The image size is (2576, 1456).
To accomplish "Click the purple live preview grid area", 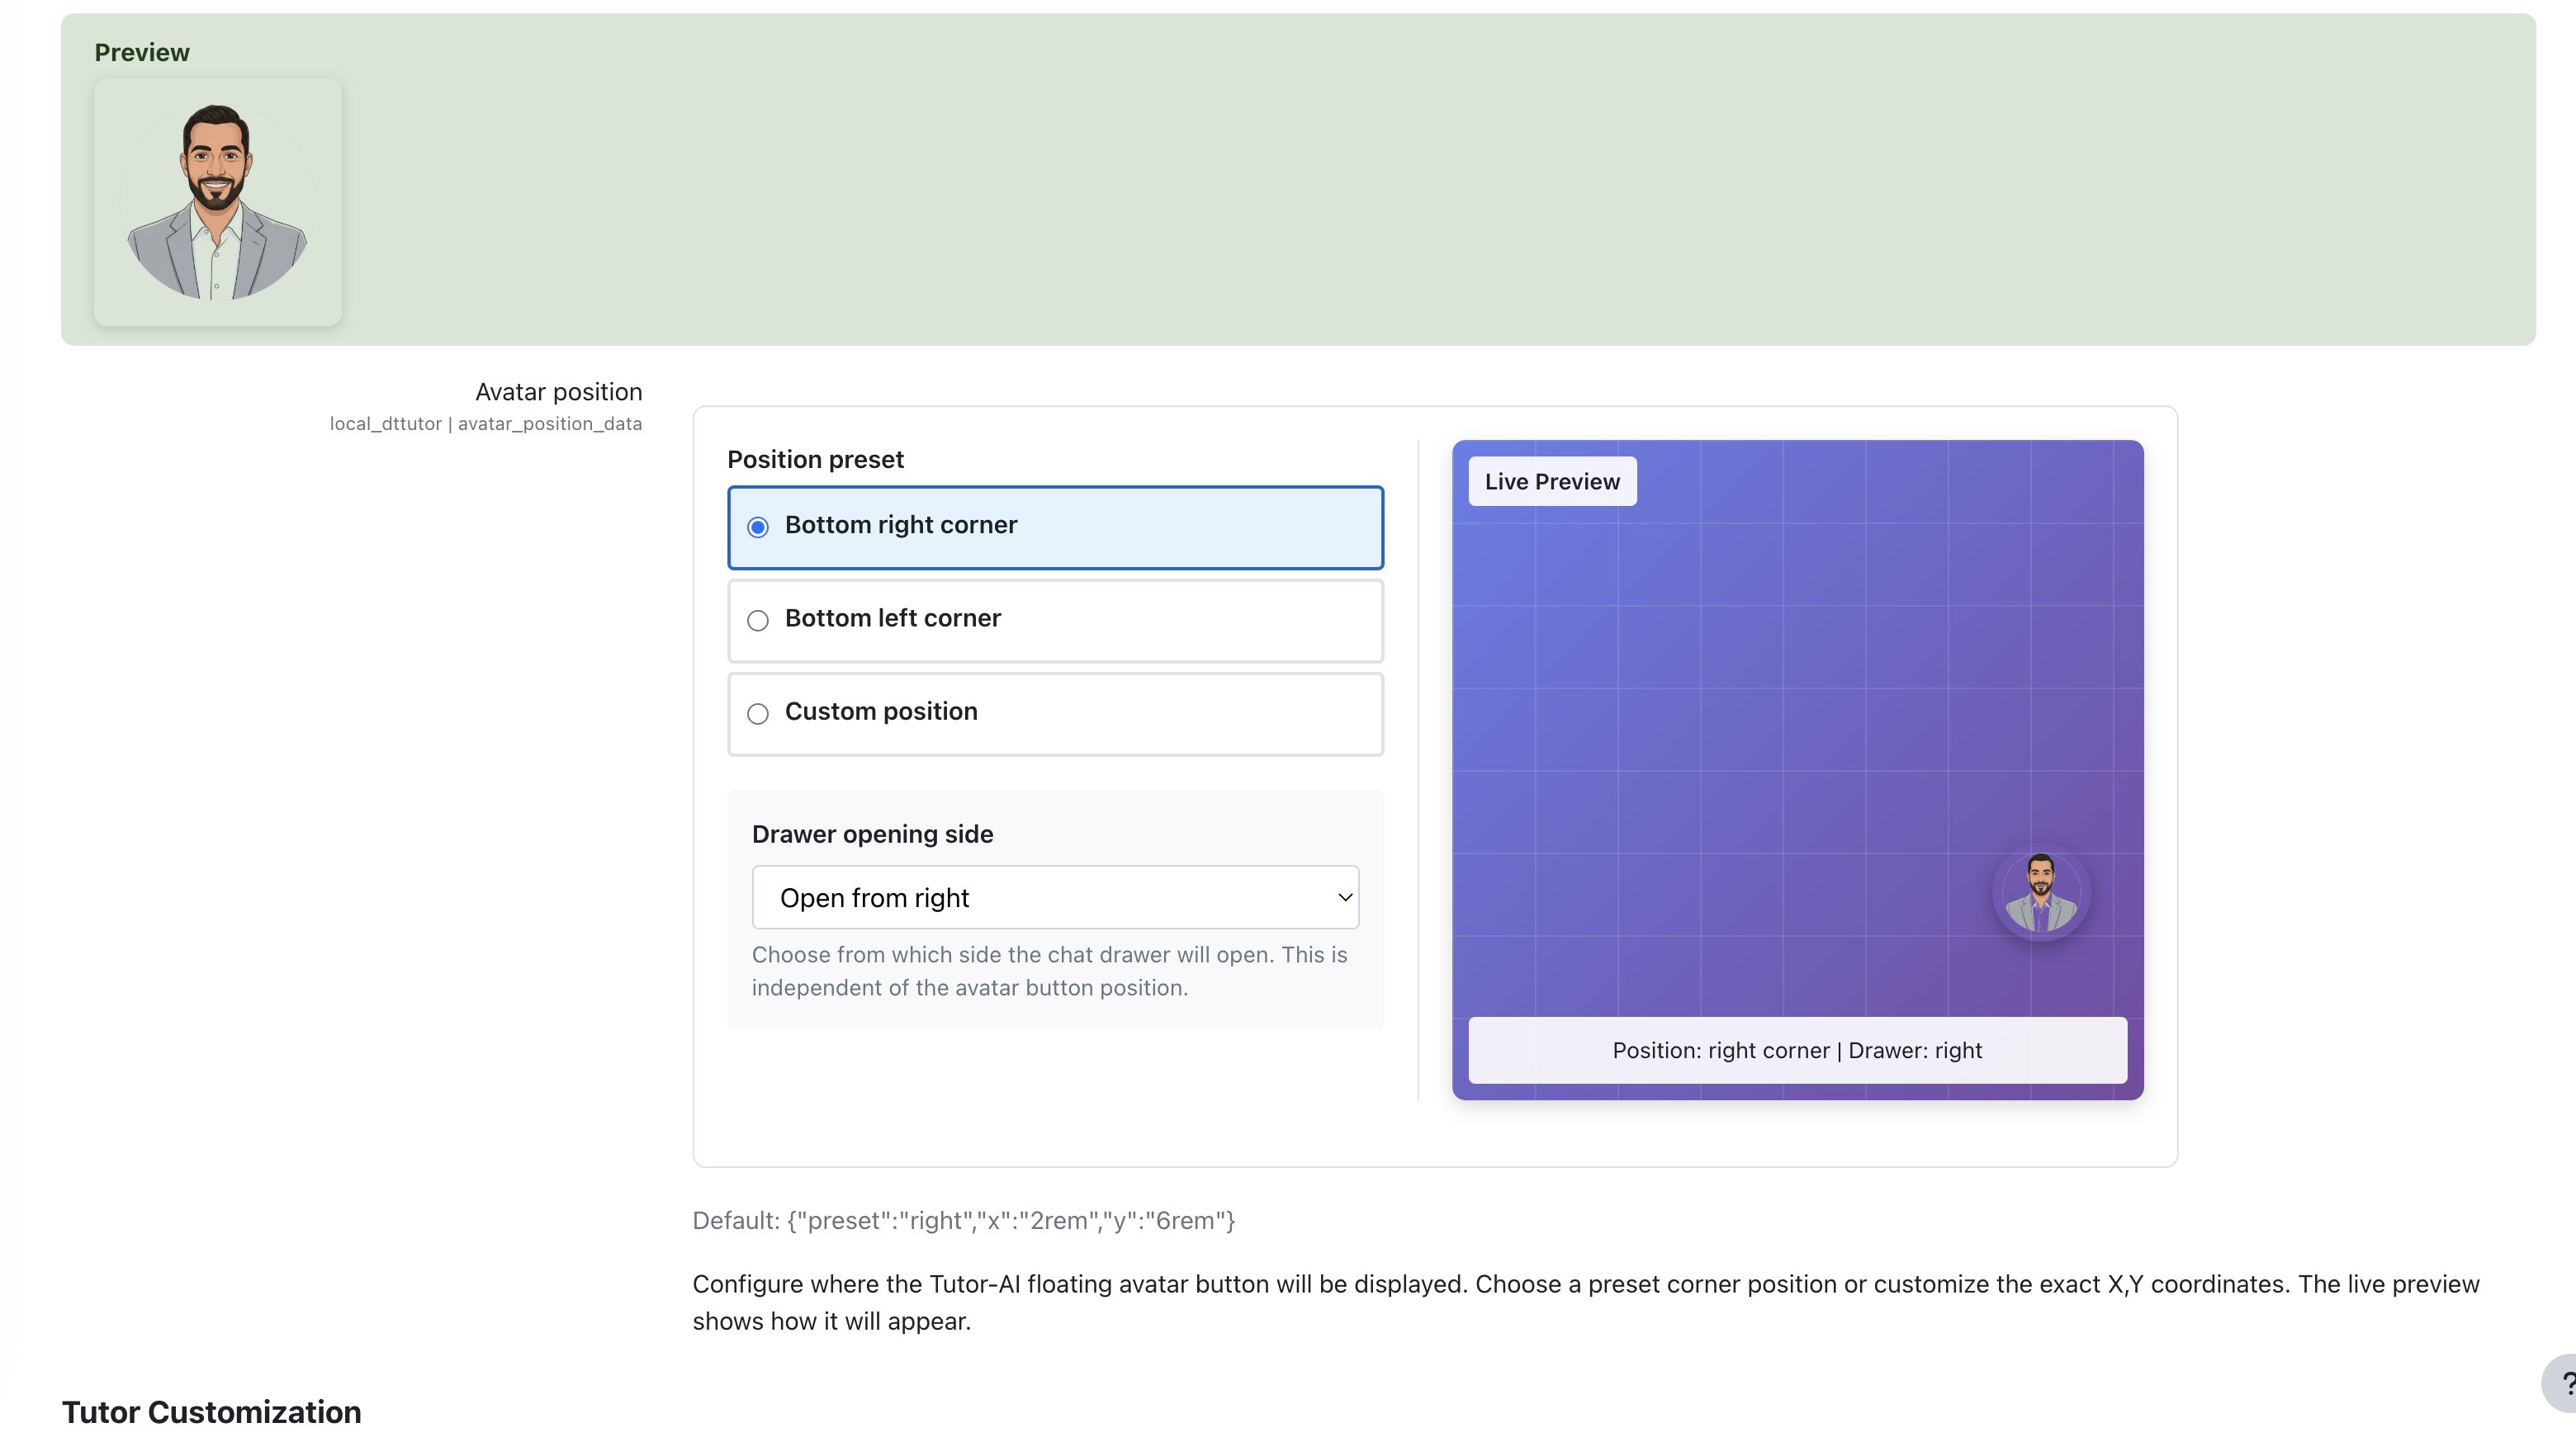I will tap(1750, 700).
